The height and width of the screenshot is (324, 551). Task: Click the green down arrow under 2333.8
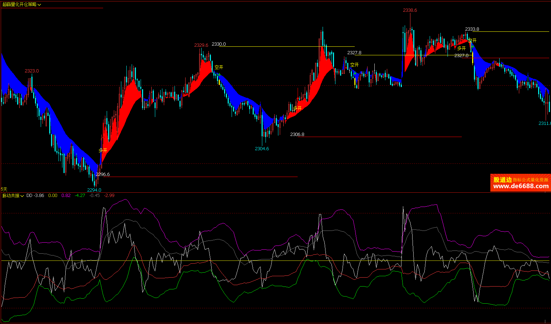pos(472,46)
